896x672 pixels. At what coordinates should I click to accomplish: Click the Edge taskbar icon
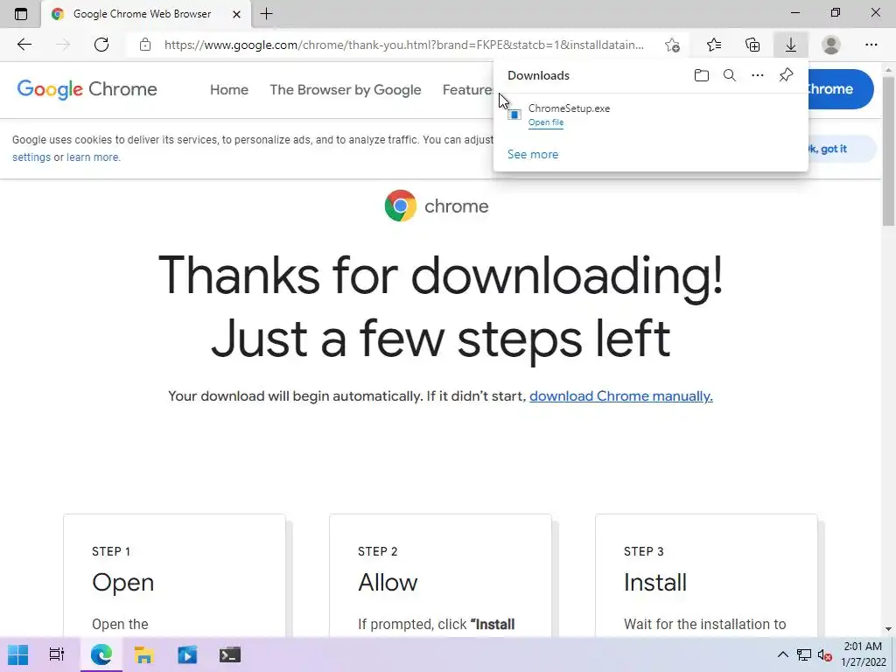click(101, 654)
